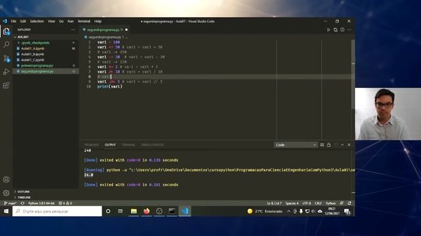Image resolution: width=421 pixels, height=236 pixels.
Task: Open the Terminal menu
Action: pyautogui.click(x=84, y=21)
